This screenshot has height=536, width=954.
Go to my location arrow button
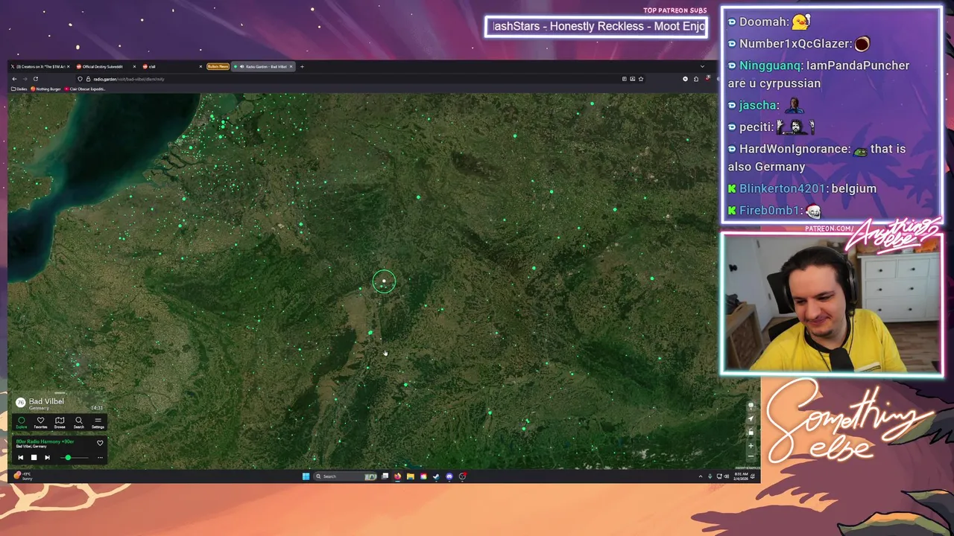click(751, 418)
